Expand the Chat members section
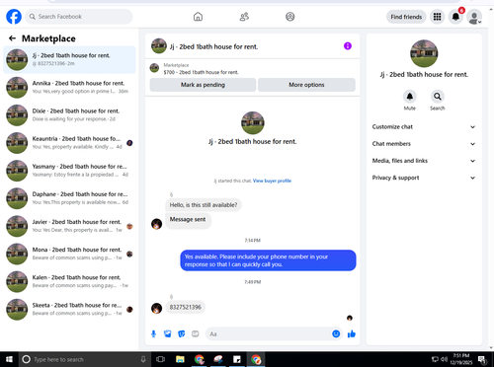This screenshot has width=494, height=367. coord(424,144)
